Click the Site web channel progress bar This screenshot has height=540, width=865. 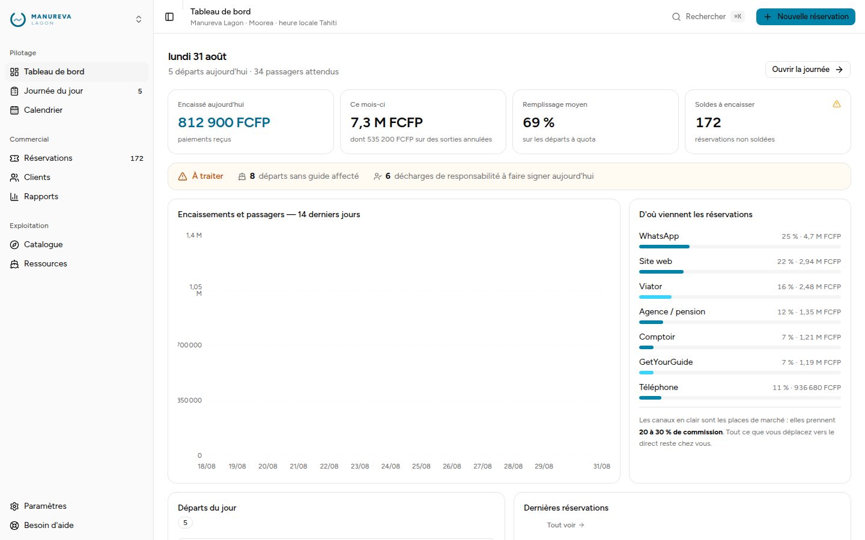(x=740, y=272)
